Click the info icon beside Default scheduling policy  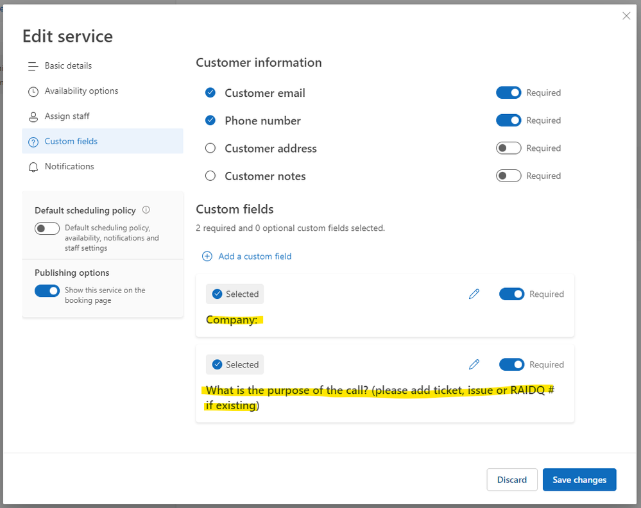pos(146,210)
